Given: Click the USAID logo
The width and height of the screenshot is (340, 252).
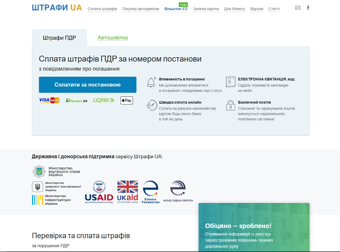Looking at the screenshot, I should [99, 192].
